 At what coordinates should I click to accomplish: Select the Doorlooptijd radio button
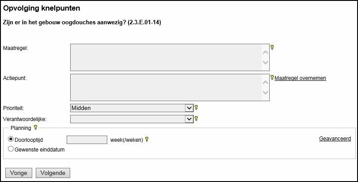coord(11,139)
